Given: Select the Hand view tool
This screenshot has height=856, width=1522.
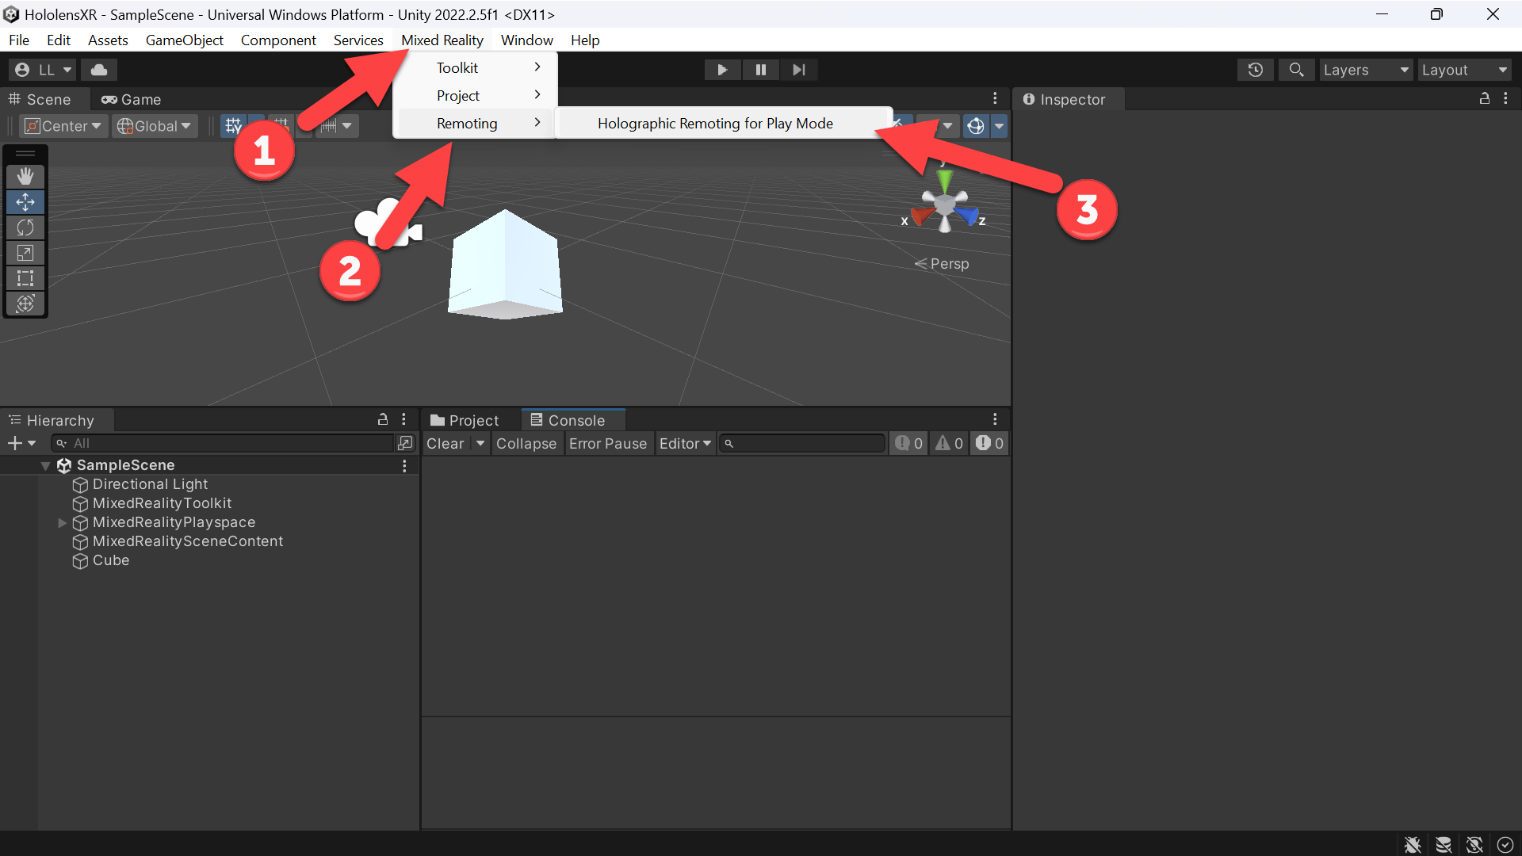Looking at the screenshot, I should [25, 176].
